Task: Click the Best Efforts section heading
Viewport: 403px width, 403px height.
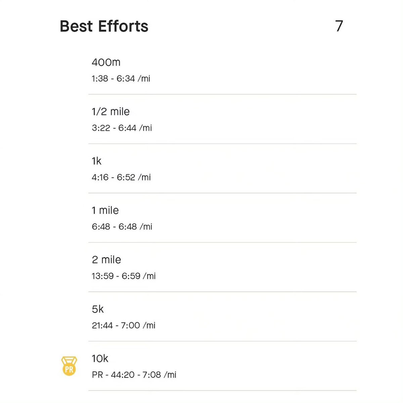Action: (104, 26)
